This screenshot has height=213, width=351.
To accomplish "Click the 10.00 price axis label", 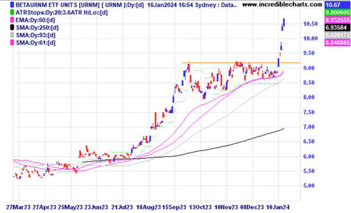I will click(x=311, y=39).
